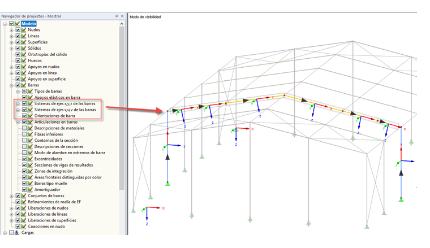Screen dimensions: 430x248
Task: Click the icon beside Liberaciones de nudos
Action: (x=24, y=208)
